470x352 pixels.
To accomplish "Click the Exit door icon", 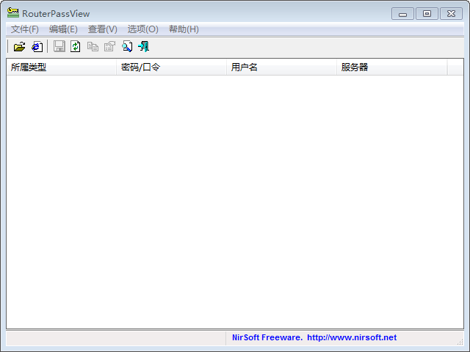I will (143, 47).
